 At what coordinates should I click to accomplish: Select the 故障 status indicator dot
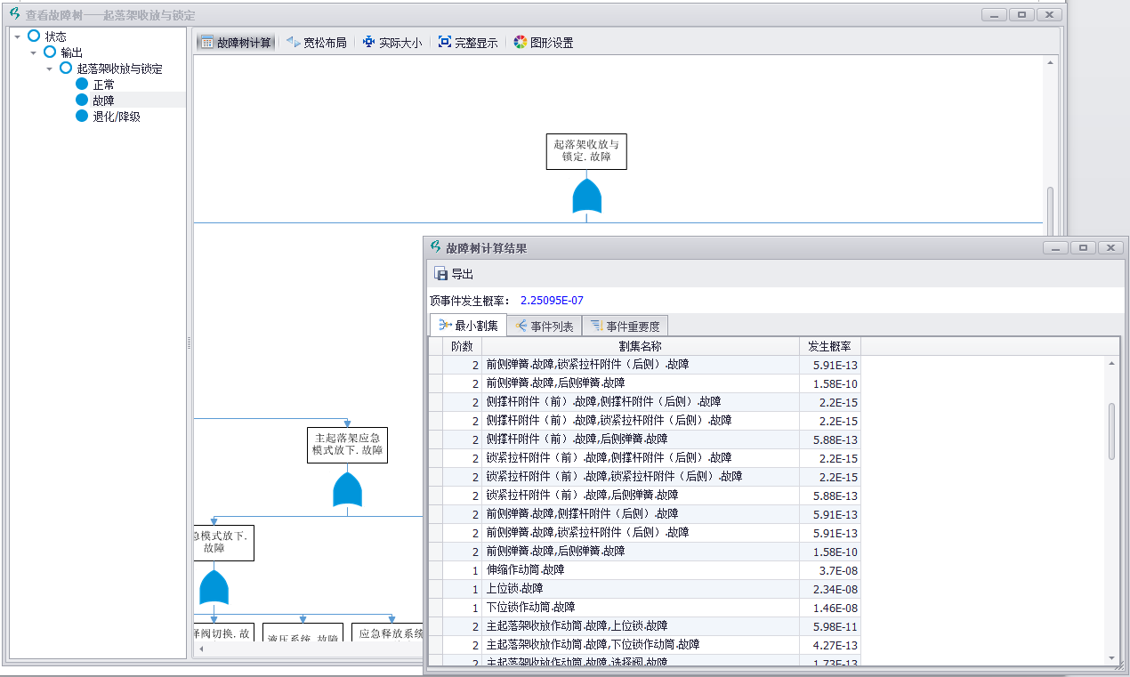pos(81,99)
